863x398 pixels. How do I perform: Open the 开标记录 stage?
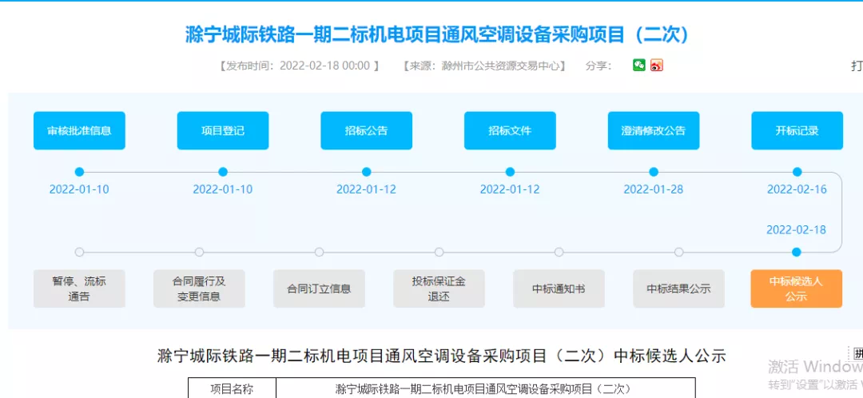(797, 130)
